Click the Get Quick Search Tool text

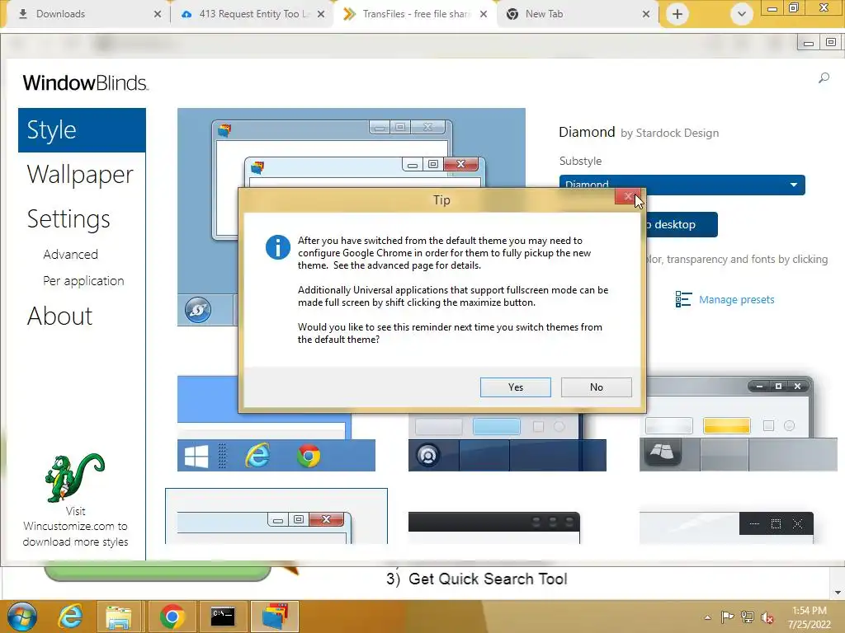(x=488, y=579)
